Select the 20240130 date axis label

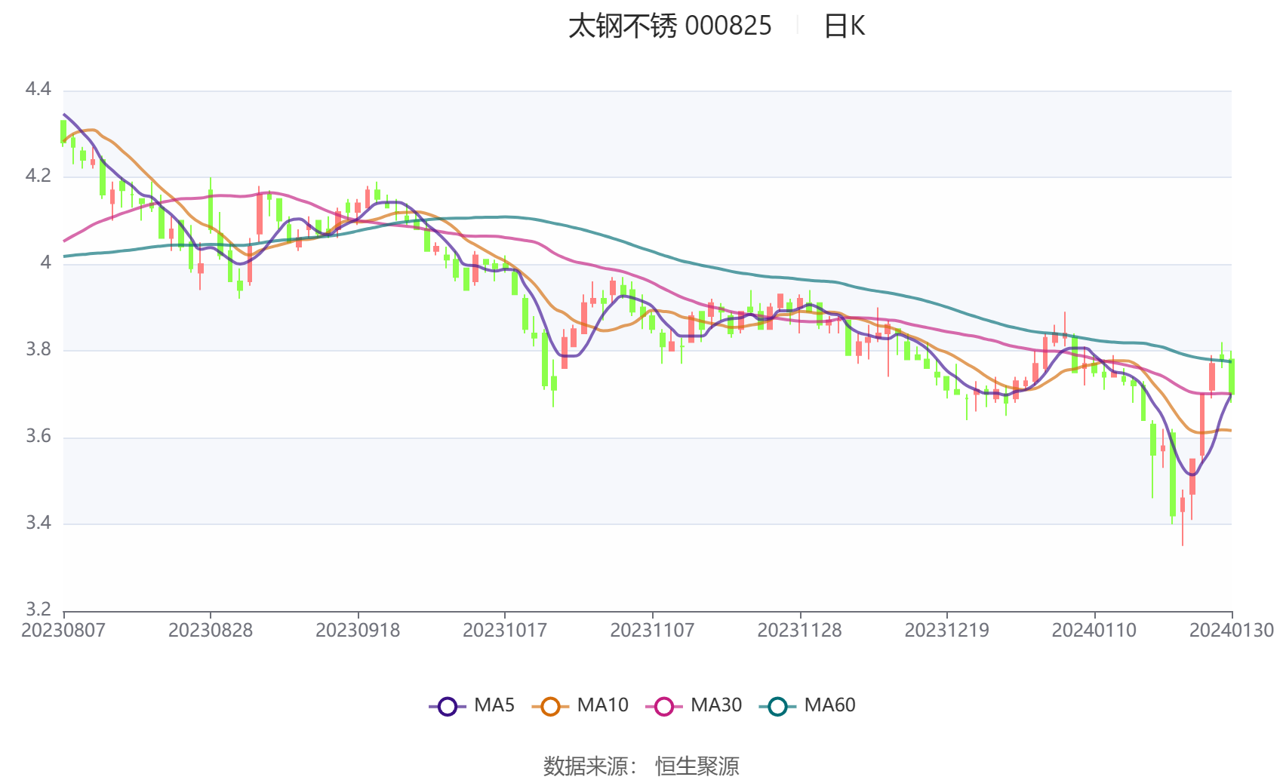click(1232, 630)
